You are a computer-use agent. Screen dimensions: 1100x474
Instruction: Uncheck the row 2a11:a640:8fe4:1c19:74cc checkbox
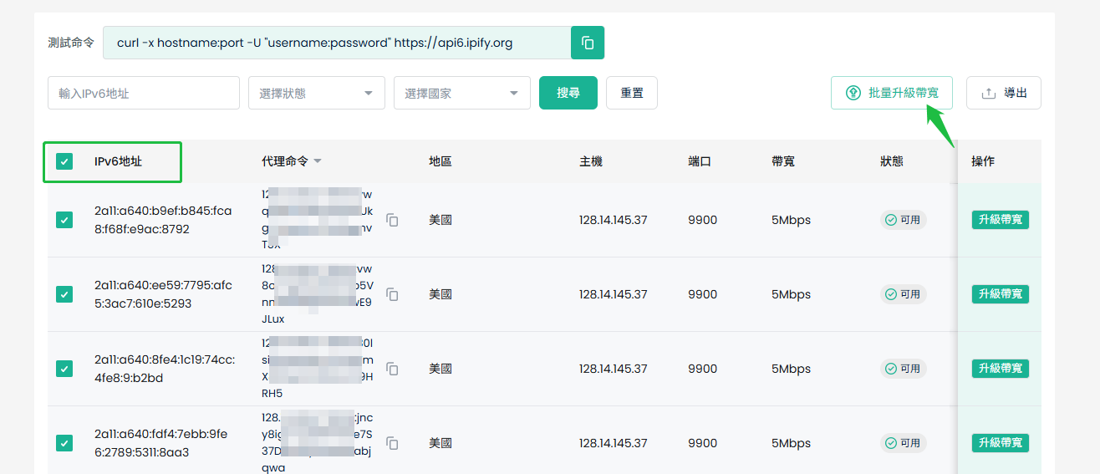64,369
